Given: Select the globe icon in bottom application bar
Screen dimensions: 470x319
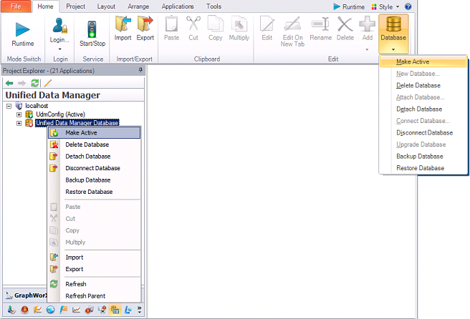Looking at the screenshot, I should (x=50, y=310).
